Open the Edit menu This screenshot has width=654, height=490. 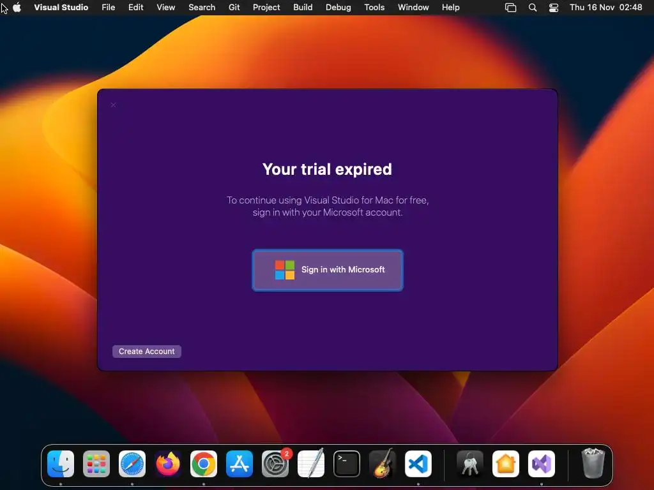(135, 8)
